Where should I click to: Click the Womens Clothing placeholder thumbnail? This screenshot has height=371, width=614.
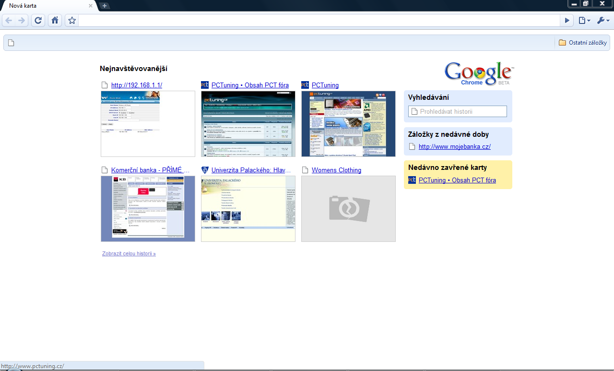348,209
